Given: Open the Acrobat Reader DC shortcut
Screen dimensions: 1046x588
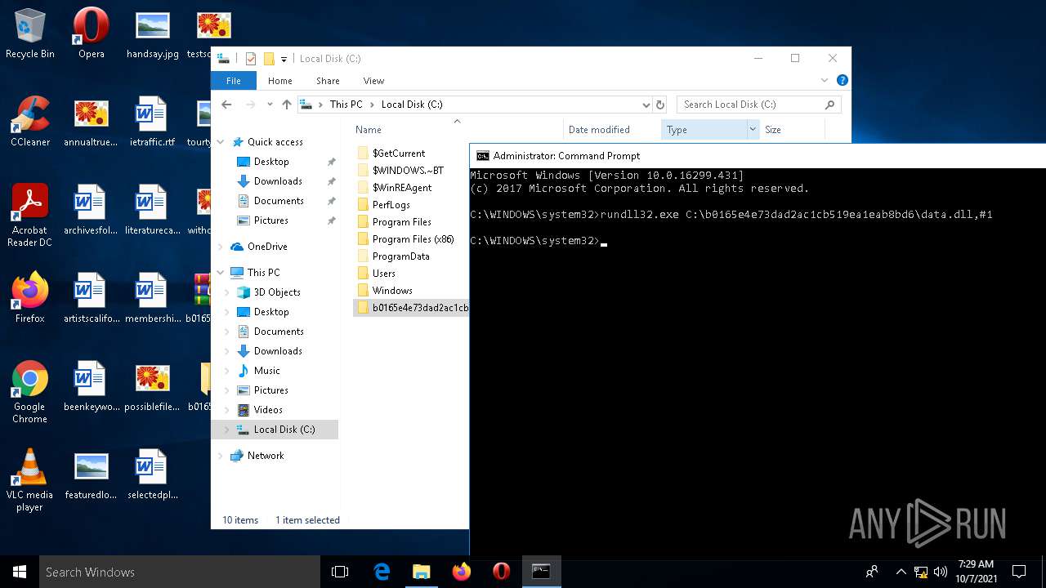Looking at the screenshot, I should point(30,215).
